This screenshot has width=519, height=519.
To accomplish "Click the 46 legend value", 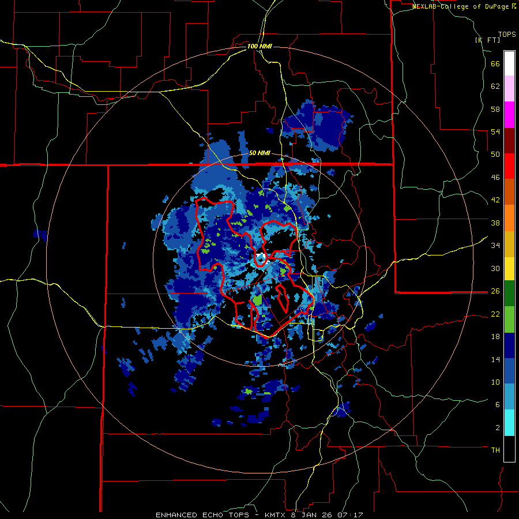I will pos(495,178).
